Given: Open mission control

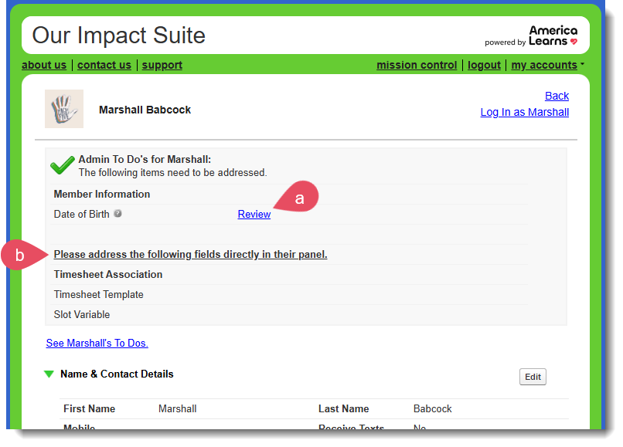Looking at the screenshot, I should (417, 65).
